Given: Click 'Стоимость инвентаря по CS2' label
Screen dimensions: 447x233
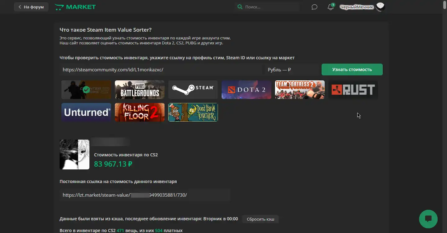Looking at the screenshot, I should click(126, 155).
